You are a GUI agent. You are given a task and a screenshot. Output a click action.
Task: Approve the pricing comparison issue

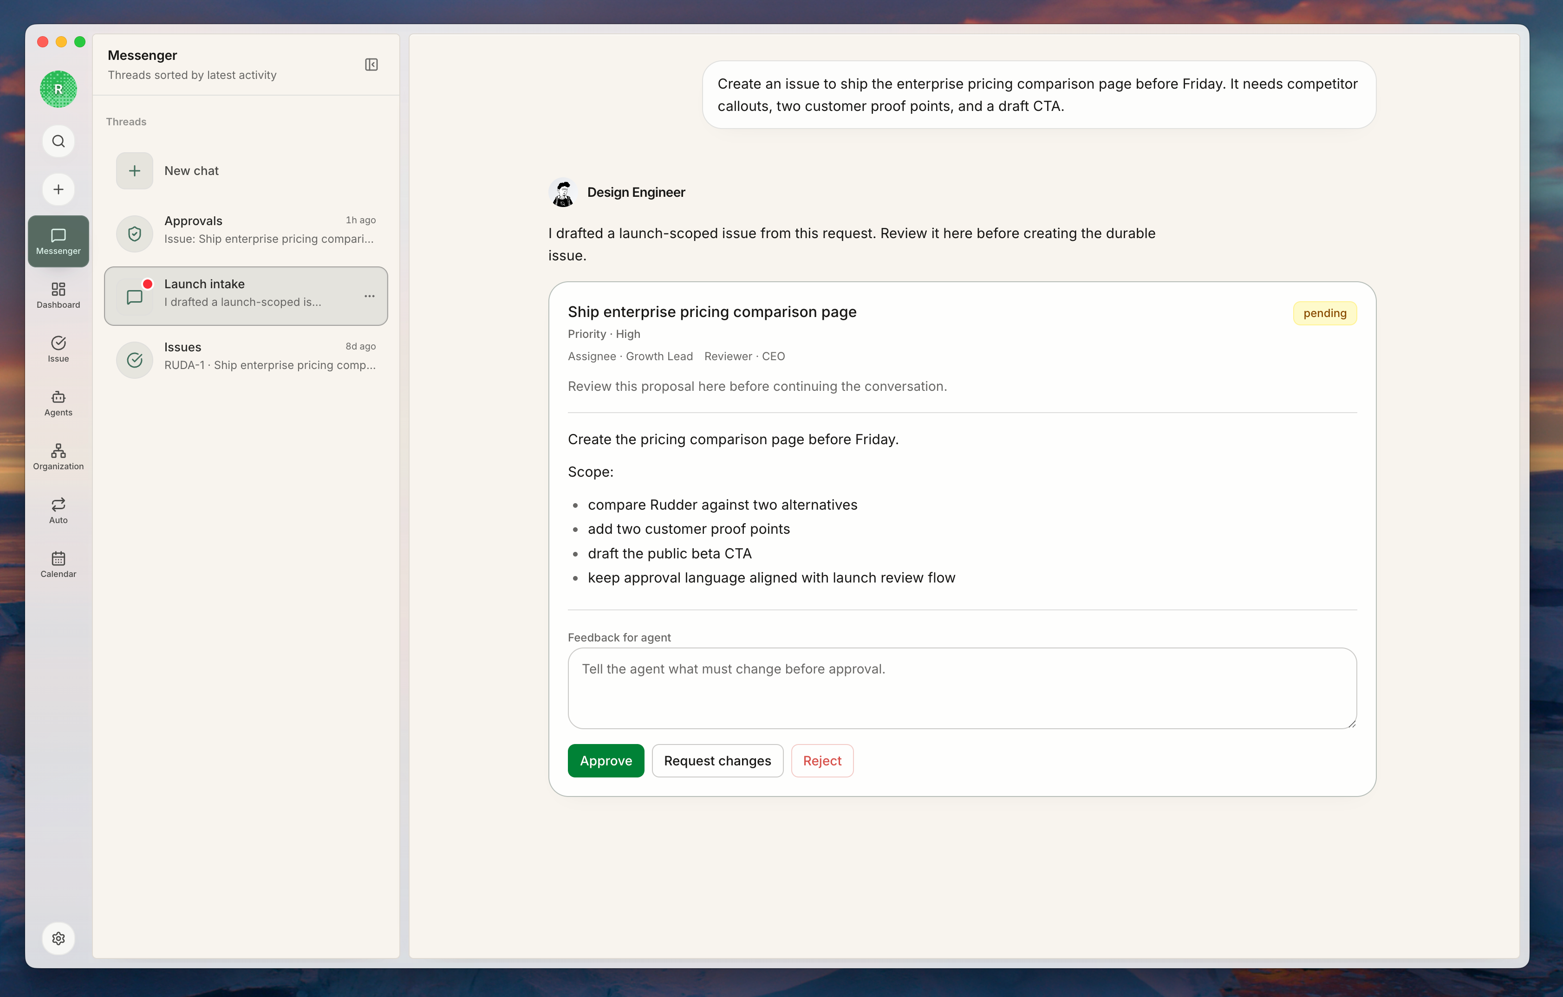click(606, 761)
